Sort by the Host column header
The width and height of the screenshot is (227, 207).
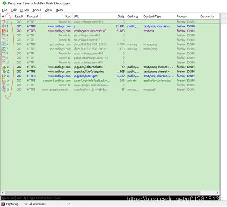(56, 16)
